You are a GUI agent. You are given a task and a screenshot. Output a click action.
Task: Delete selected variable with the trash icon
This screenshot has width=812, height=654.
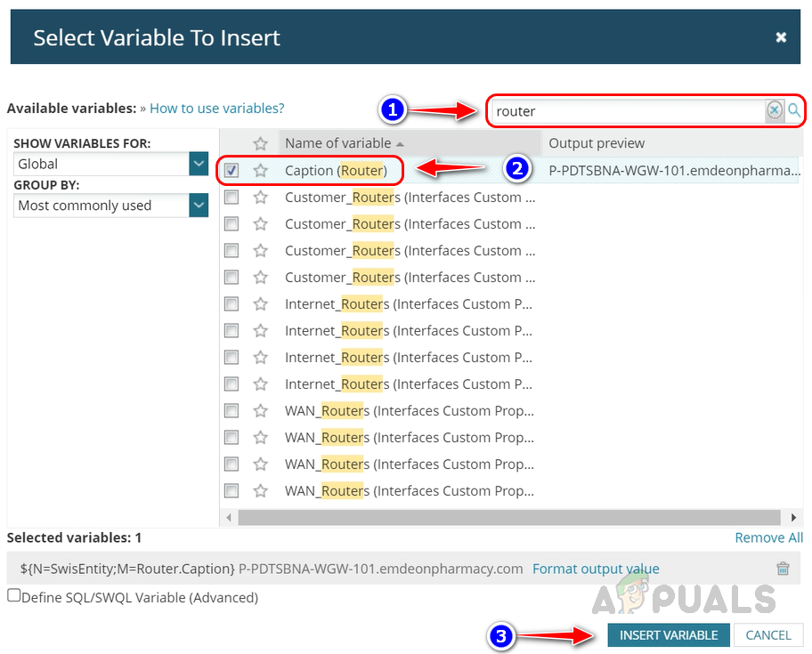(783, 569)
